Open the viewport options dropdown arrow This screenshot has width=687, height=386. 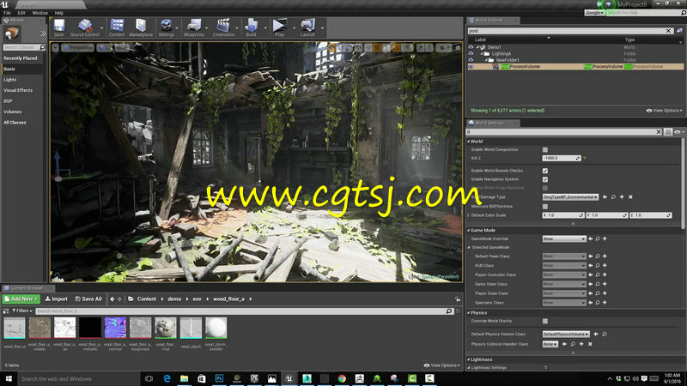click(55, 48)
